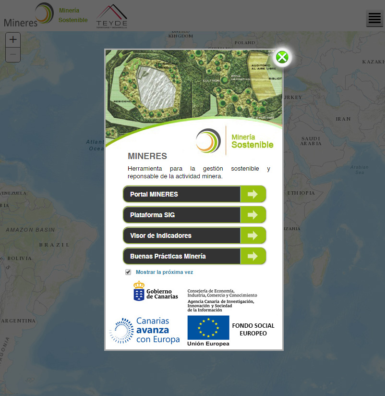The height and width of the screenshot is (396, 385).
Task: Click the arrow beside Buenas Prácticas Minería
Action: pyautogui.click(x=253, y=256)
